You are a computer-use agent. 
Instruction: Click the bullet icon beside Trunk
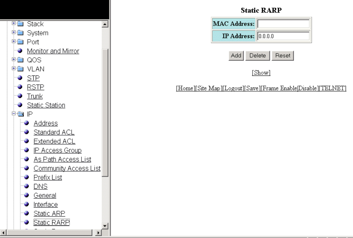coord(20,96)
